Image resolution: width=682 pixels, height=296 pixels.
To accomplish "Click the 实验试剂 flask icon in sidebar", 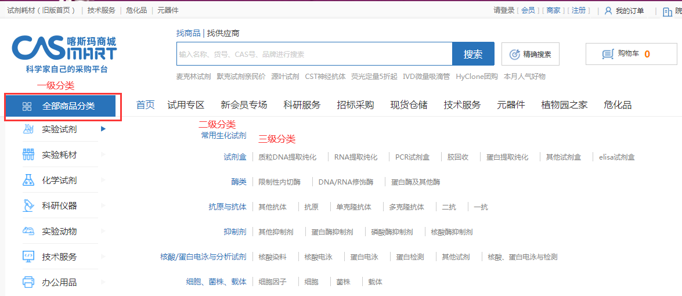I will click(x=28, y=129).
